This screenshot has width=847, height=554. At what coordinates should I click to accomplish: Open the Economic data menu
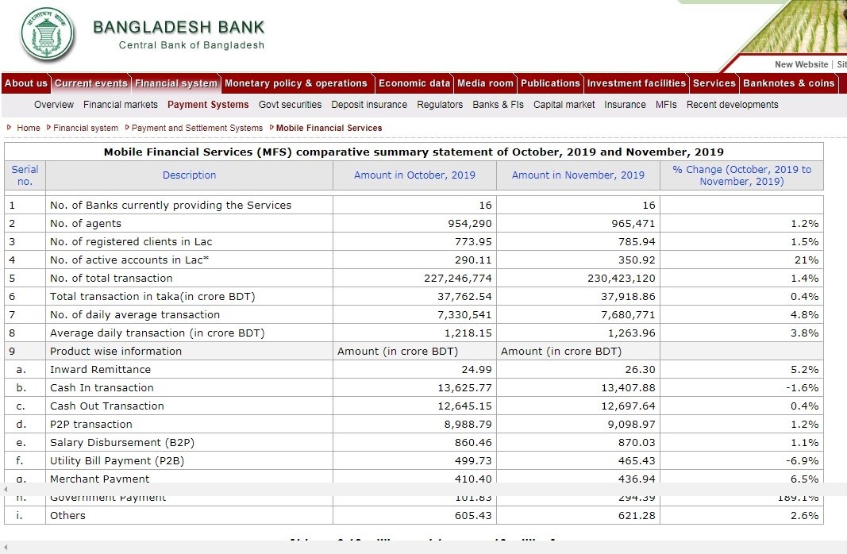414,83
